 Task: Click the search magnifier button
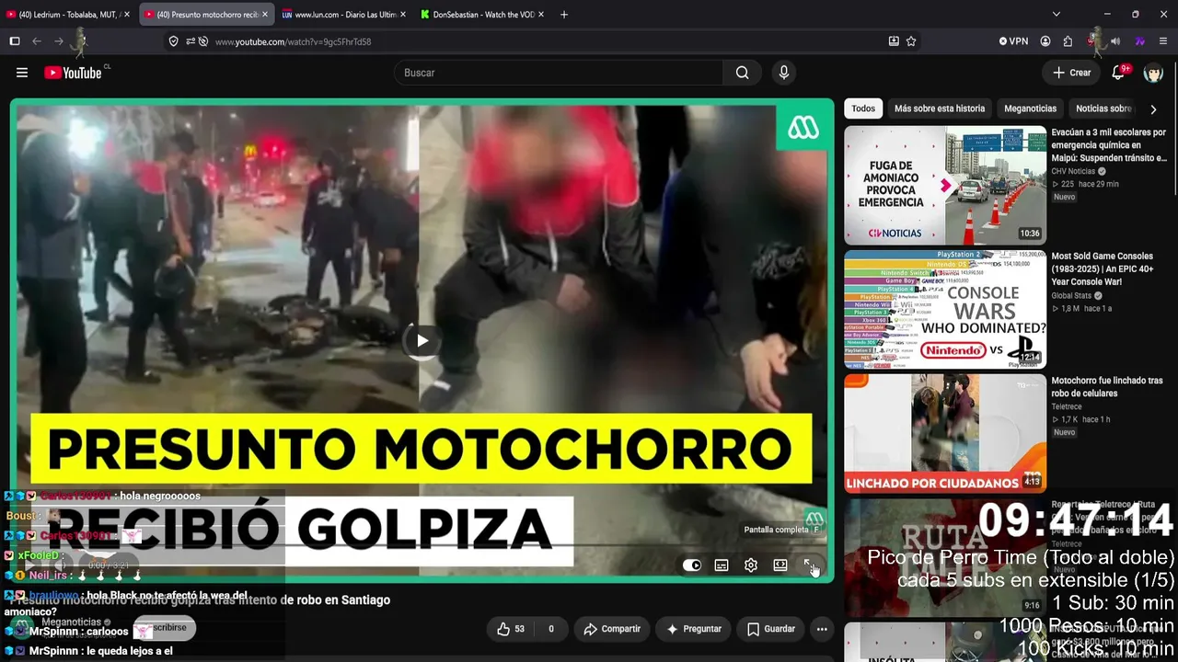coord(742,73)
